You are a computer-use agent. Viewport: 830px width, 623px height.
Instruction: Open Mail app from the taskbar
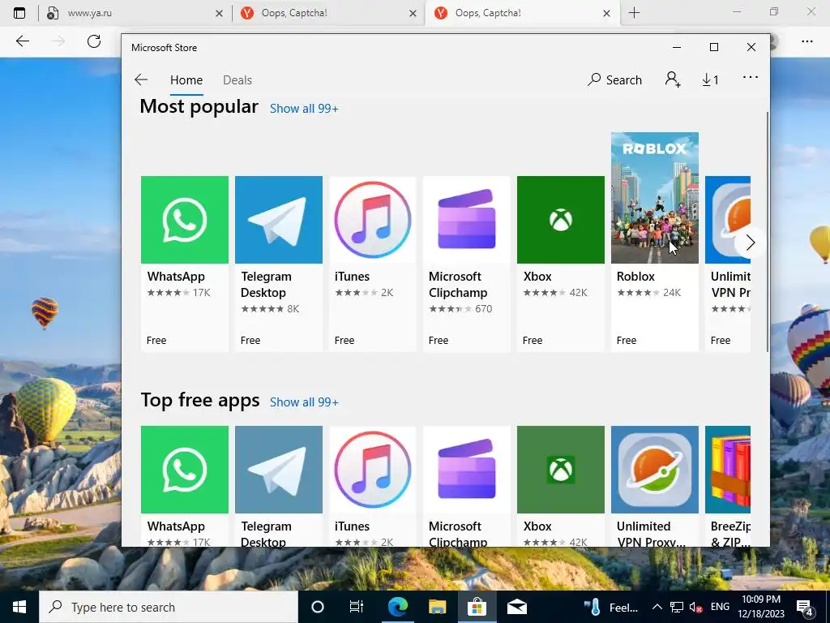(516, 607)
